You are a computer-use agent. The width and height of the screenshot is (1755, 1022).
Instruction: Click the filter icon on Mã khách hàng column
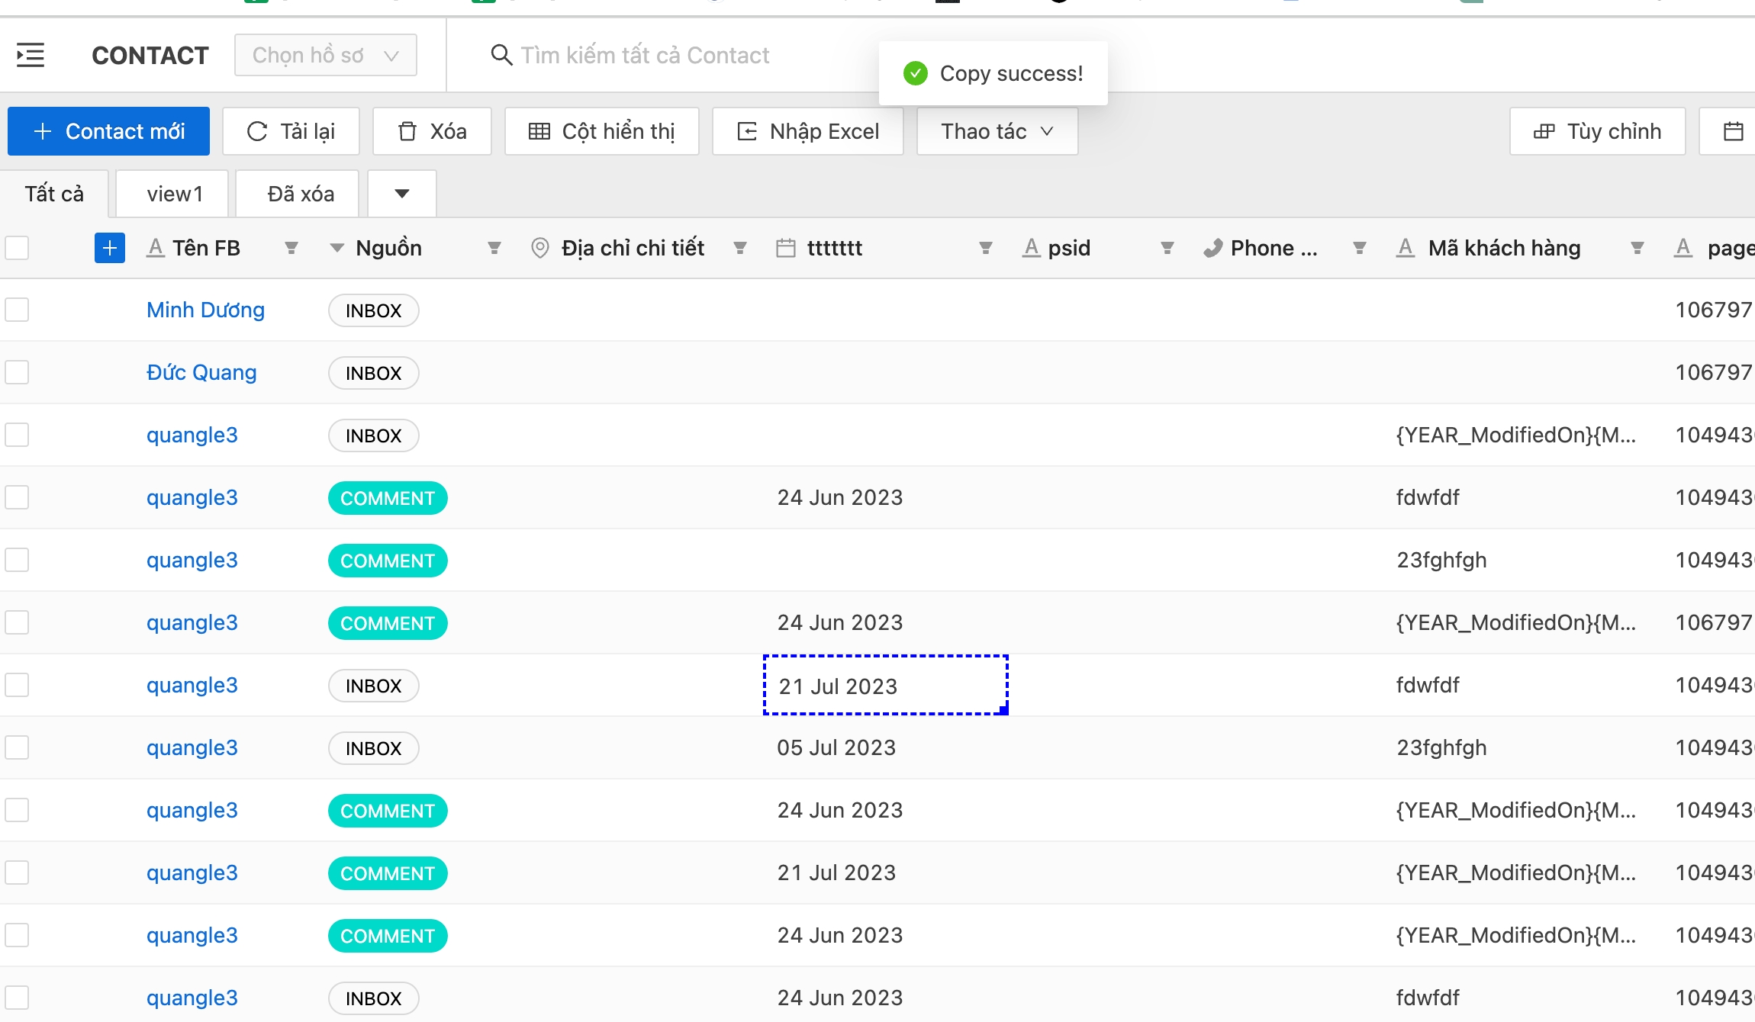tap(1637, 248)
